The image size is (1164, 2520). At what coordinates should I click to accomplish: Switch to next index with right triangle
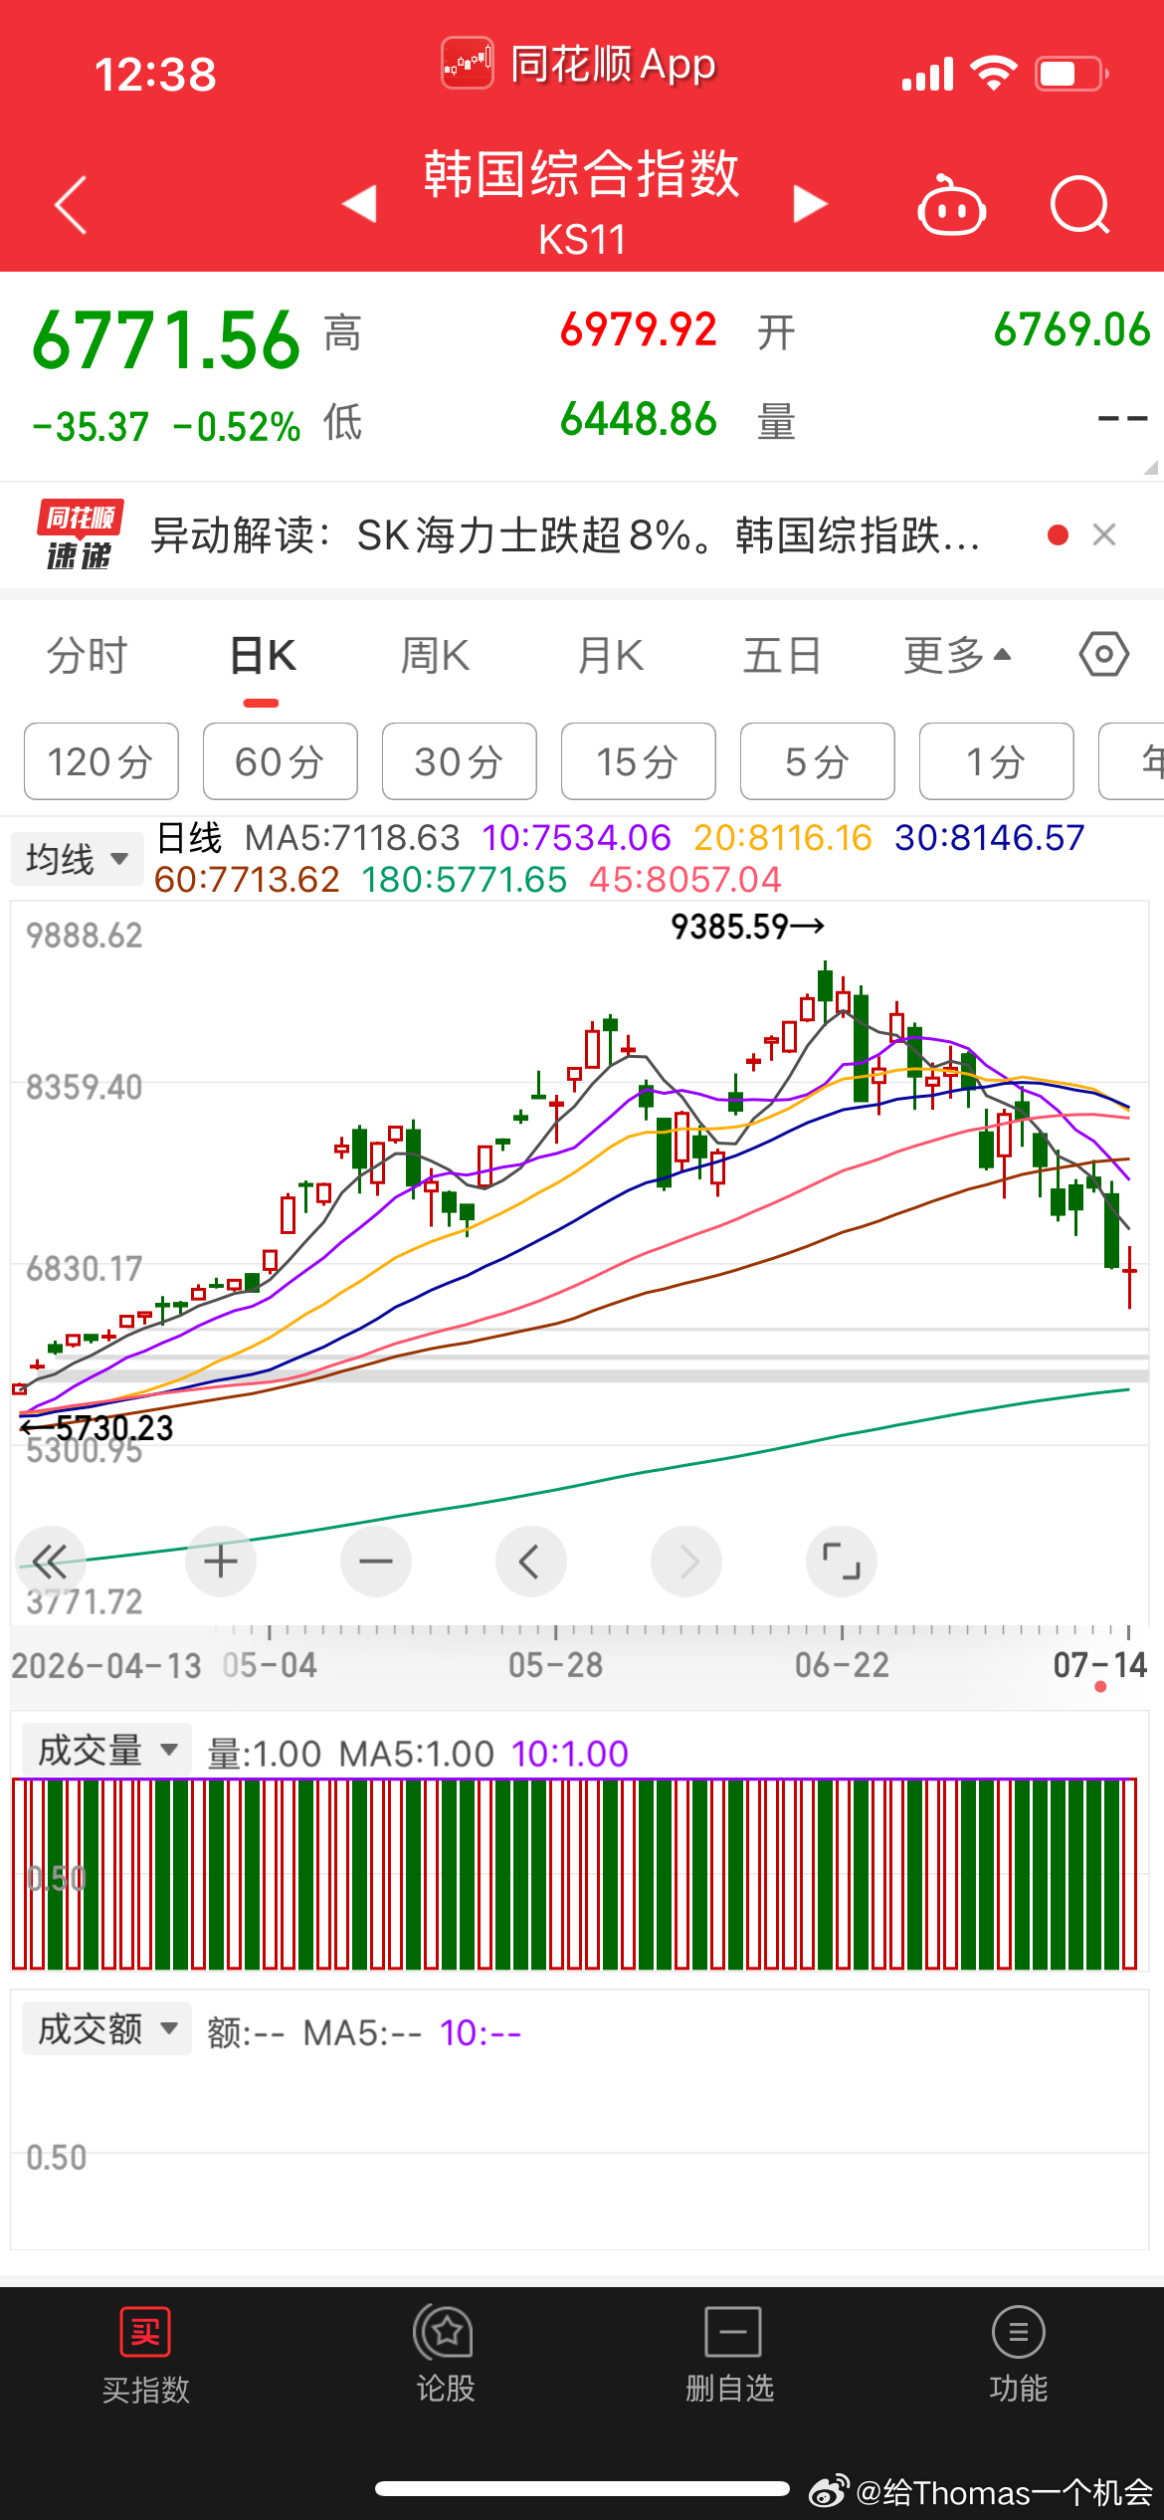click(810, 204)
